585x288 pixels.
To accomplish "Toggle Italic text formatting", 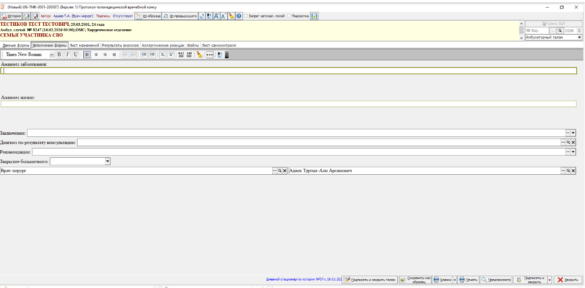I will (67, 55).
